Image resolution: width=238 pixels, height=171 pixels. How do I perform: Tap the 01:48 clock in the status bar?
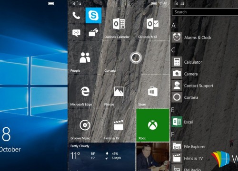pyautogui.click(x=163, y=3)
